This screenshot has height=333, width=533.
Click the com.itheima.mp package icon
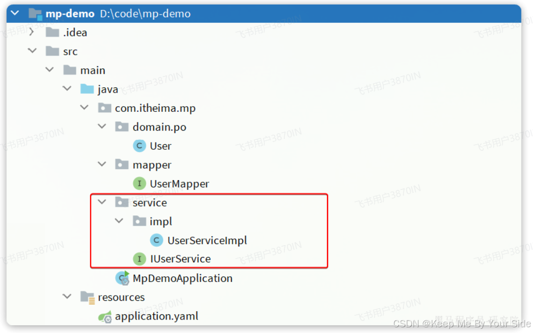click(104, 108)
